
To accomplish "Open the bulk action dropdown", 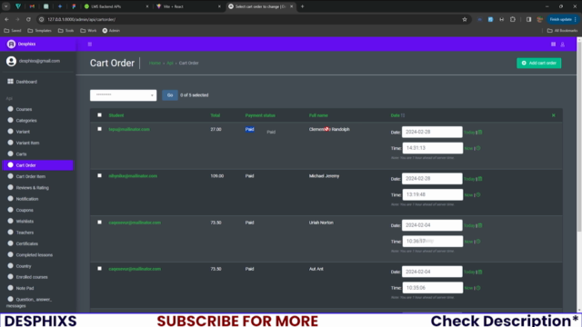I will click(x=124, y=95).
